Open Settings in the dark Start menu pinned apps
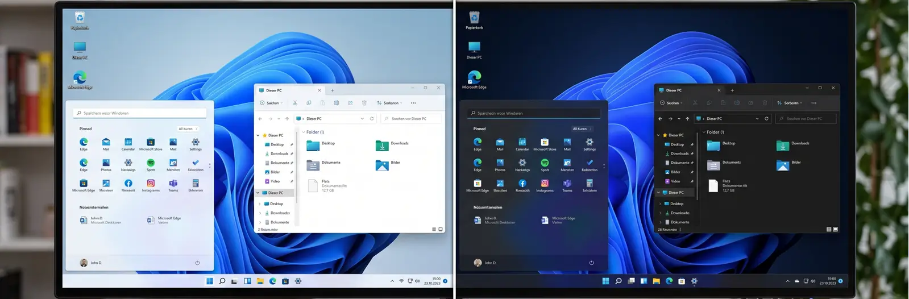 click(590, 144)
